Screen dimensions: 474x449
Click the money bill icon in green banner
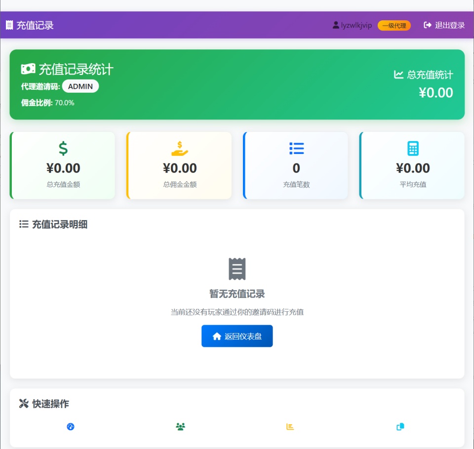(28, 69)
